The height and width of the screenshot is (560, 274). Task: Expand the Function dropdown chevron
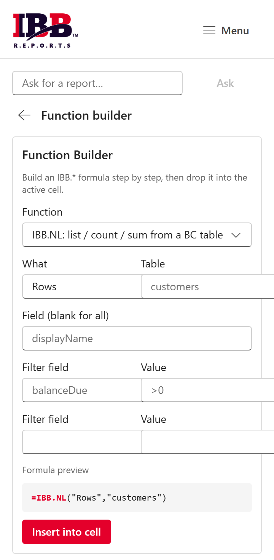tap(236, 235)
